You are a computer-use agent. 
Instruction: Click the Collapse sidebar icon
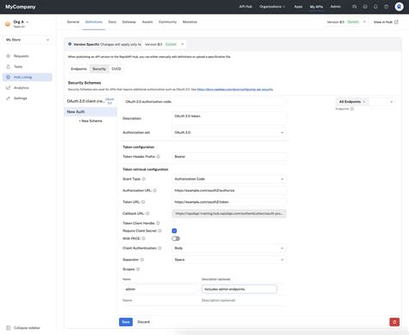[9, 328]
